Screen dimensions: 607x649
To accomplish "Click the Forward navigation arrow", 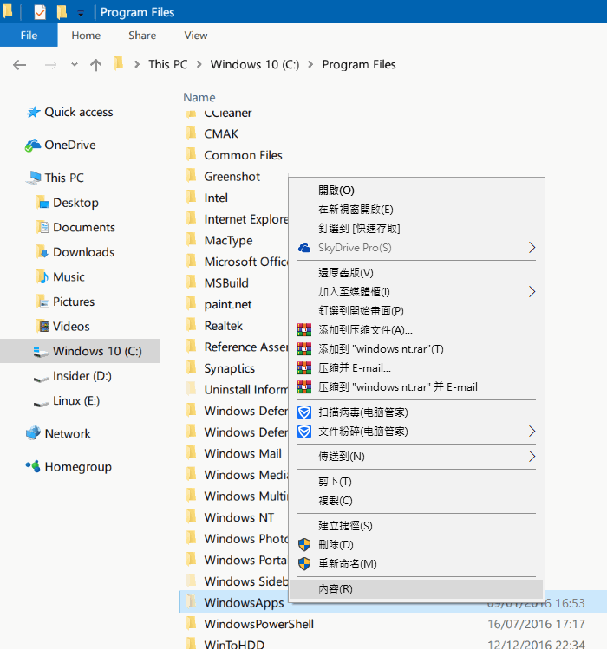I will (50, 65).
